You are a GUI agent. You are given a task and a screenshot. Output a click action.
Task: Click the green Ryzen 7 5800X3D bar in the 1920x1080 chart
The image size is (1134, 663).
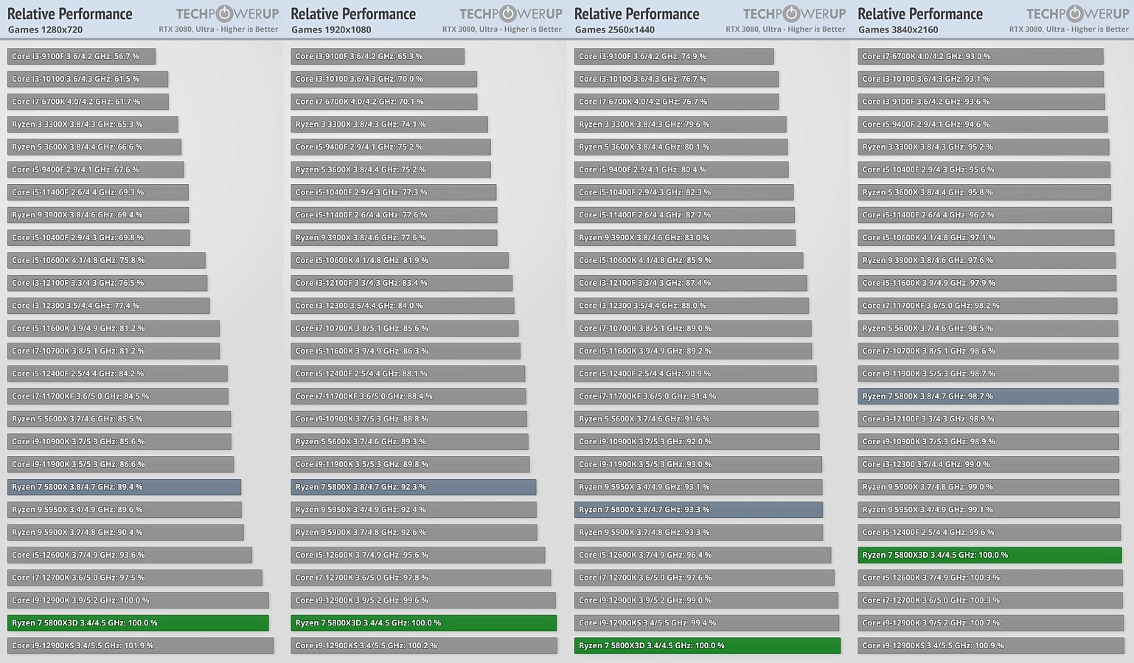(424, 623)
